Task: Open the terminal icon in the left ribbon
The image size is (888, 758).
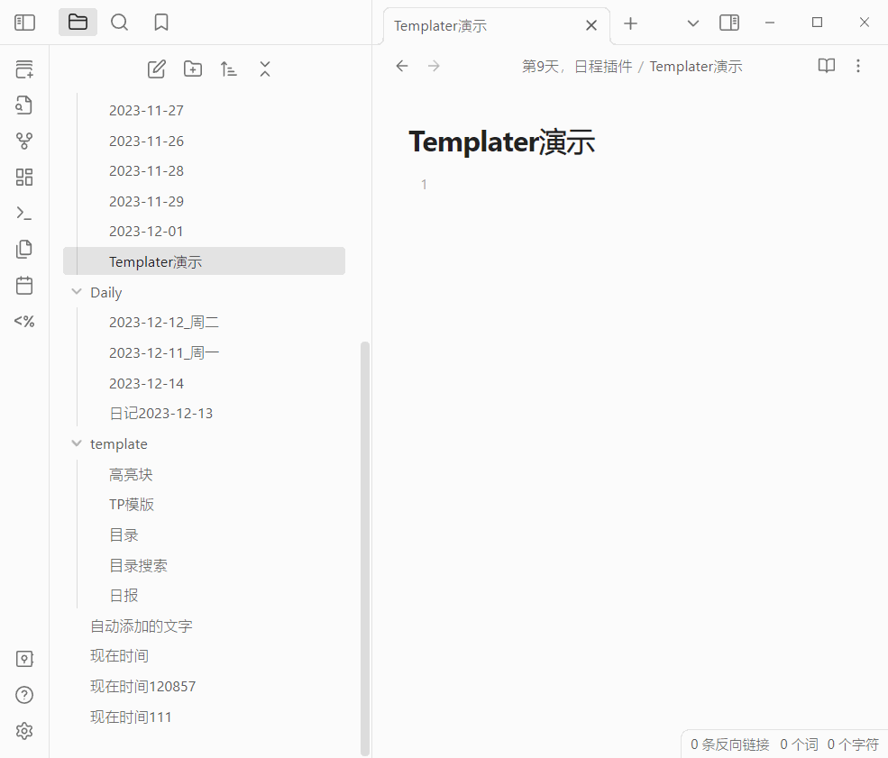Action: 24,213
